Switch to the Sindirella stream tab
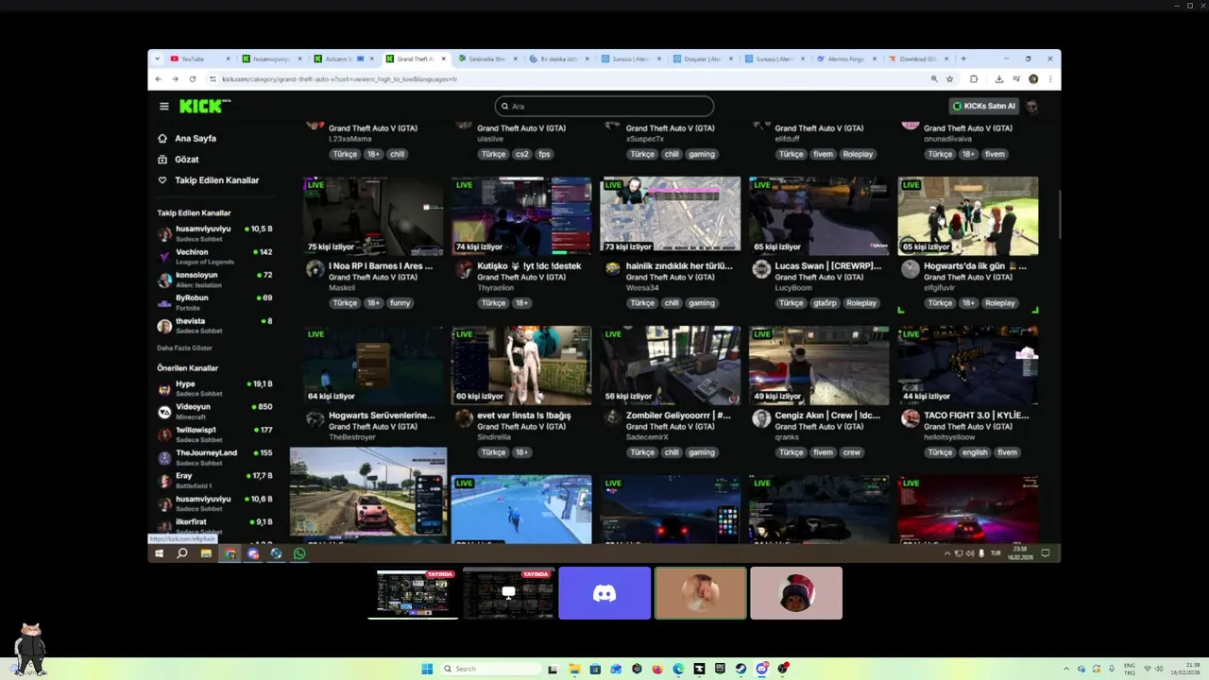Screen dimensions: 1209x680 [x=486, y=59]
